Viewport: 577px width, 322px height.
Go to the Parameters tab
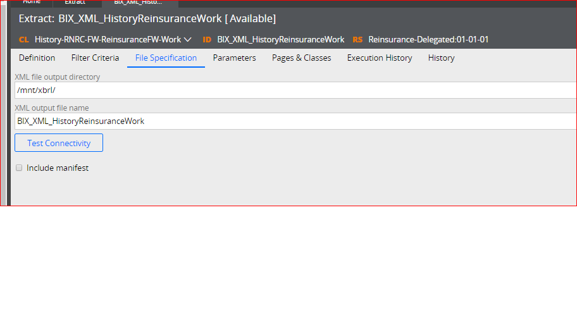(x=234, y=58)
